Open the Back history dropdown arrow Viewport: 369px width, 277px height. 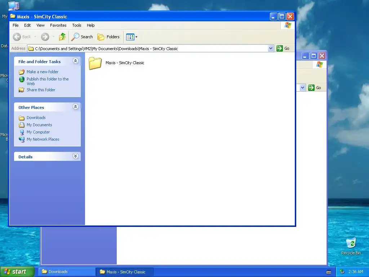(x=35, y=37)
